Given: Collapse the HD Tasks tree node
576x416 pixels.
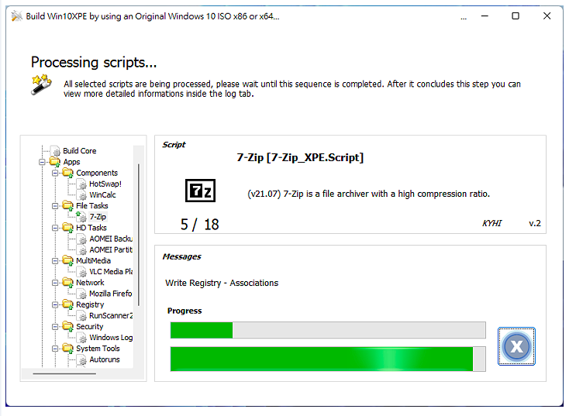Looking at the screenshot, I should coord(55,228).
